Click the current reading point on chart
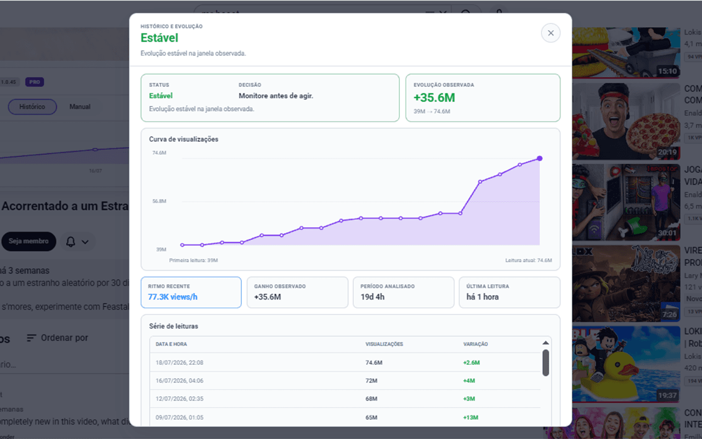 [x=540, y=158]
